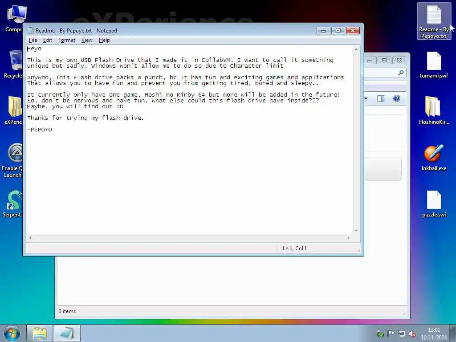The height and width of the screenshot is (342, 456).
Task: Click the Notepad horizontal scrollbar left arrow
Action: [30, 238]
